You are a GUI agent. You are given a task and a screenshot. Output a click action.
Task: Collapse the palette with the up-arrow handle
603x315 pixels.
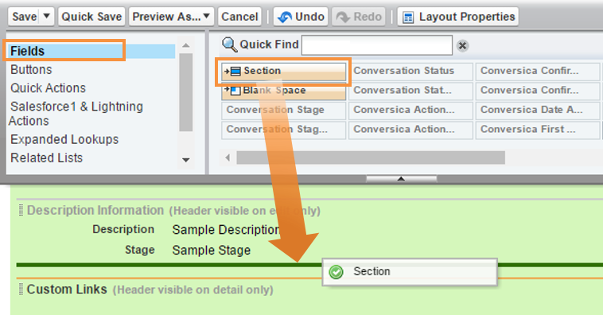pos(401,179)
